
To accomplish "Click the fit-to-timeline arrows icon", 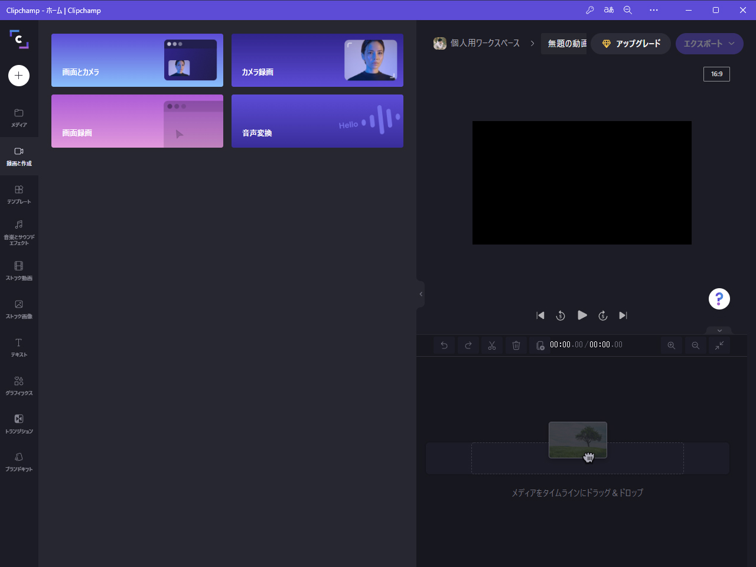I will tap(719, 346).
